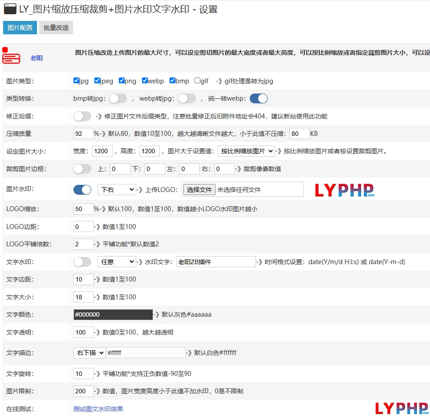Image resolution: width=430 pixels, height=416 pixels.
Task: Click the 选择文件 upload button
Action: pyautogui.click(x=199, y=190)
